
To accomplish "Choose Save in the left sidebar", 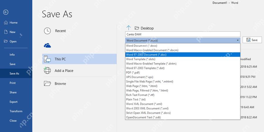I will (12, 64).
